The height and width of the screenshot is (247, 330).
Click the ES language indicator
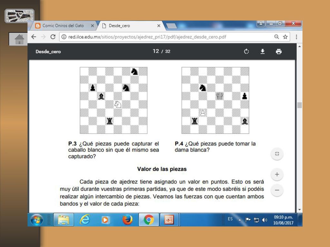[230, 219]
